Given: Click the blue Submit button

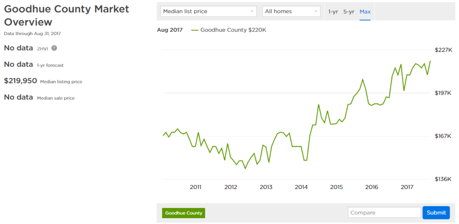Looking at the screenshot, I should click(436, 213).
